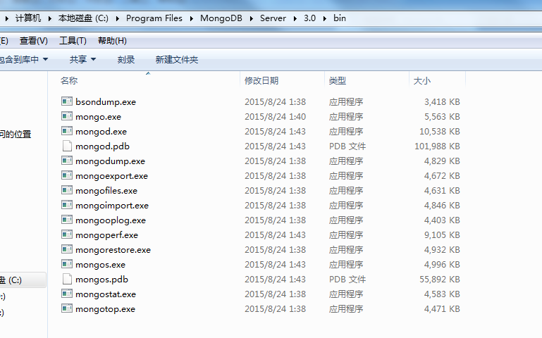The height and width of the screenshot is (338, 542).
Task: Expand the arrow after MongoDB breadcrumb
Action: [x=252, y=18]
